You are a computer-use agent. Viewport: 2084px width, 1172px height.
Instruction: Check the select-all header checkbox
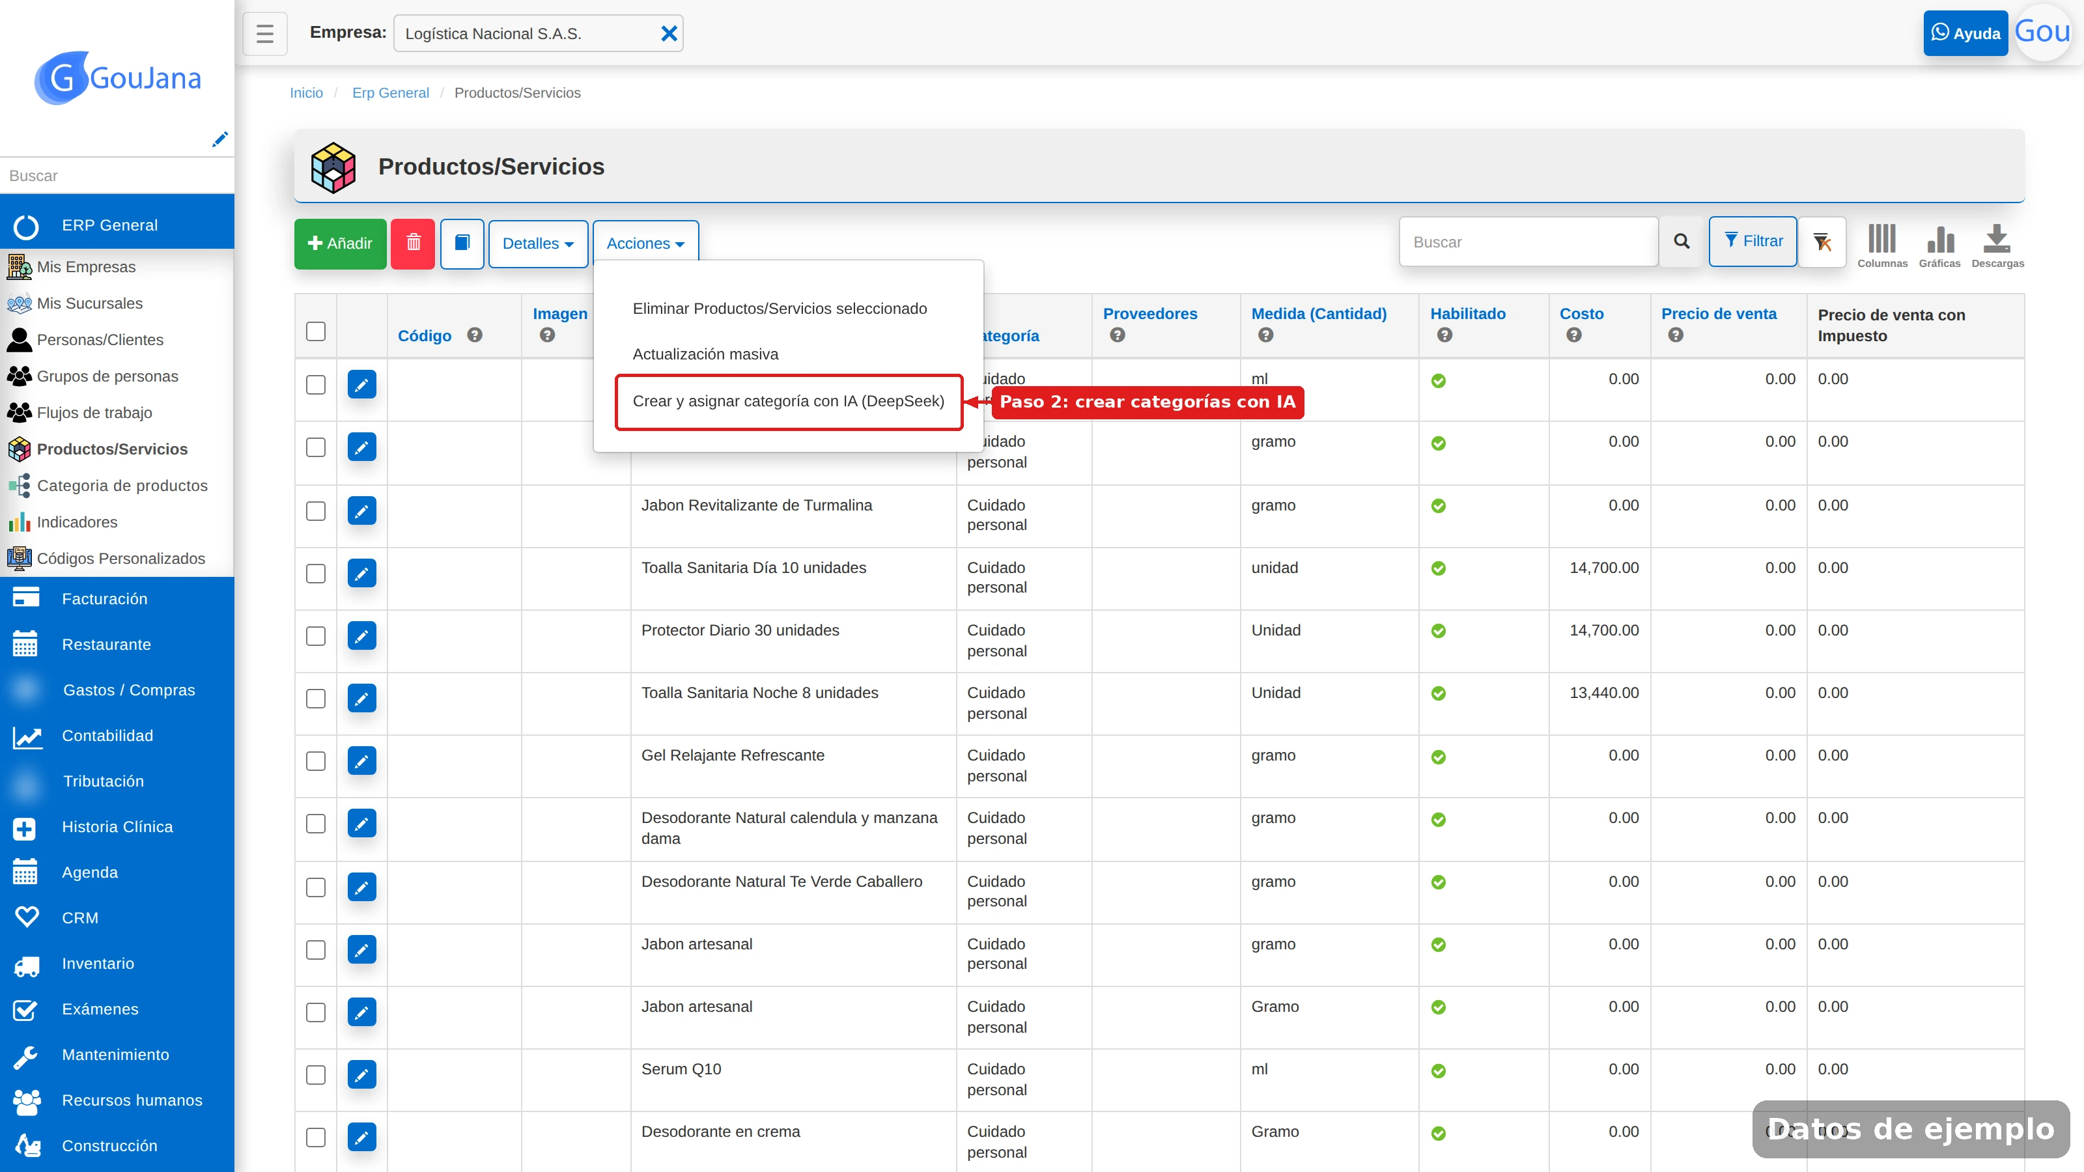coord(315,331)
